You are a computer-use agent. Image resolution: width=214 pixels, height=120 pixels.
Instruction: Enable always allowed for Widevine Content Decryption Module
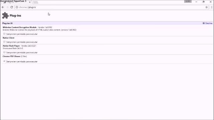(4, 34)
